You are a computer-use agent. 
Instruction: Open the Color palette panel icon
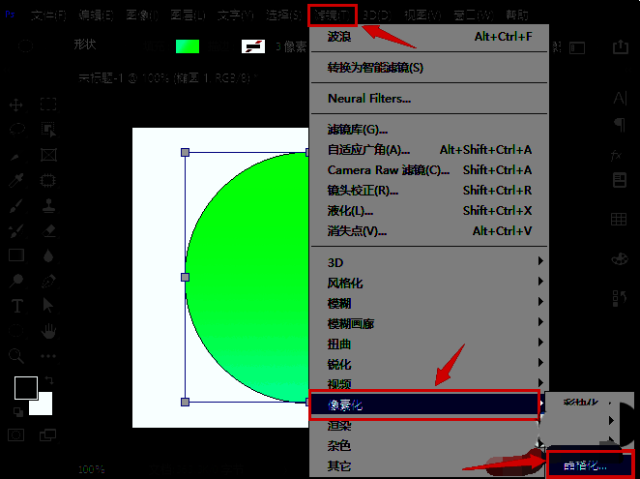click(x=621, y=258)
